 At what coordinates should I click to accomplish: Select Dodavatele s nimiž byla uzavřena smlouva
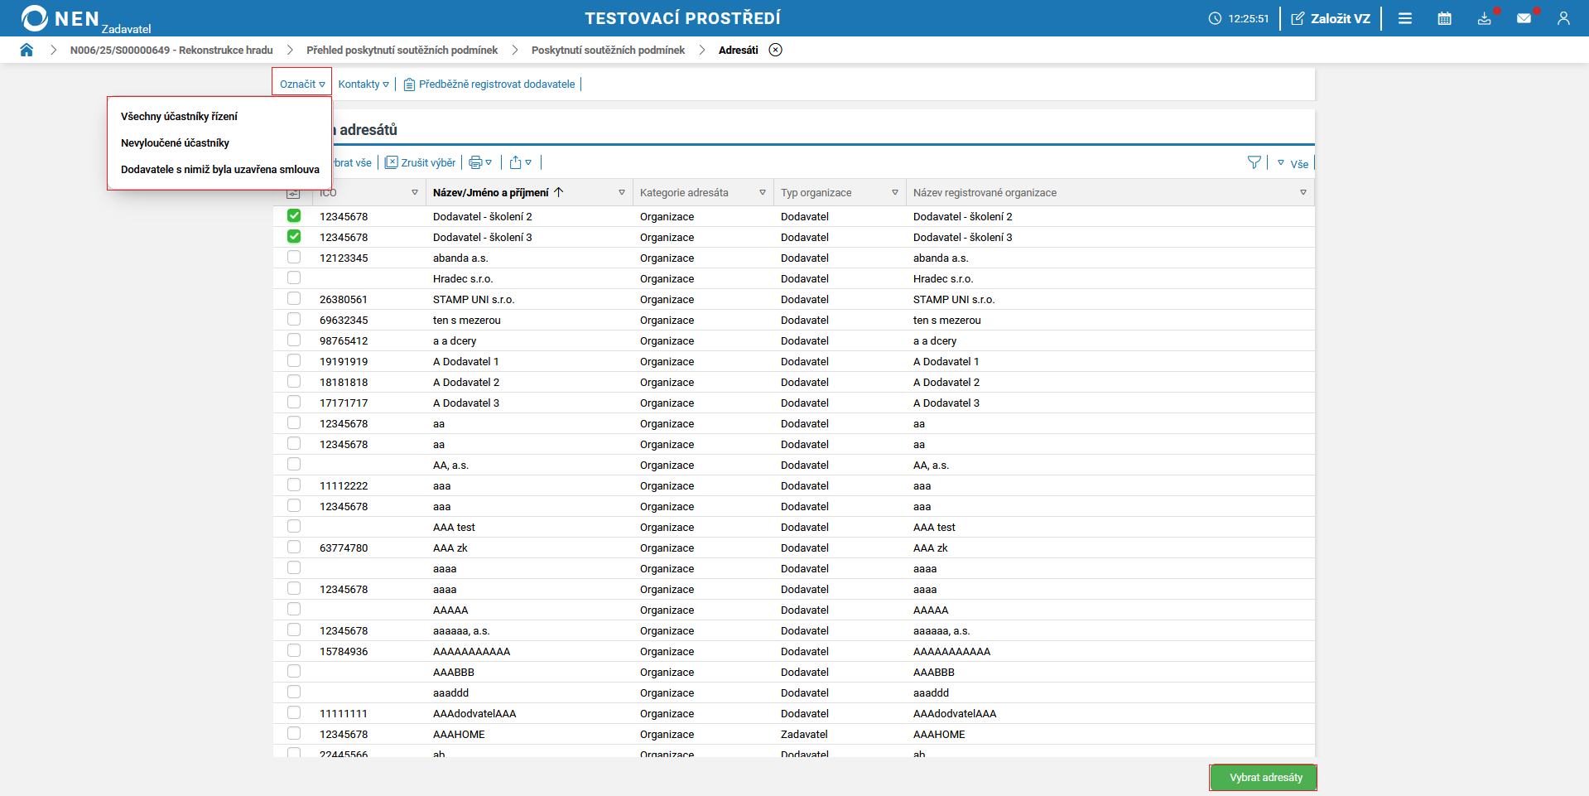coord(220,169)
